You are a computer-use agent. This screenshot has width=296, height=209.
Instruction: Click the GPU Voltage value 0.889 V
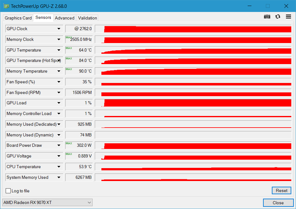tap(79, 156)
